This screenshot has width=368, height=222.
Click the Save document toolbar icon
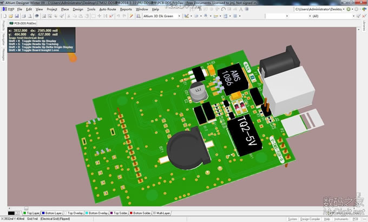(17, 16)
